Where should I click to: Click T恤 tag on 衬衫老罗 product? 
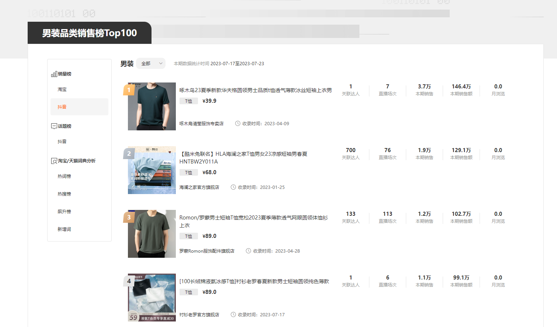(x=189, y=292)
